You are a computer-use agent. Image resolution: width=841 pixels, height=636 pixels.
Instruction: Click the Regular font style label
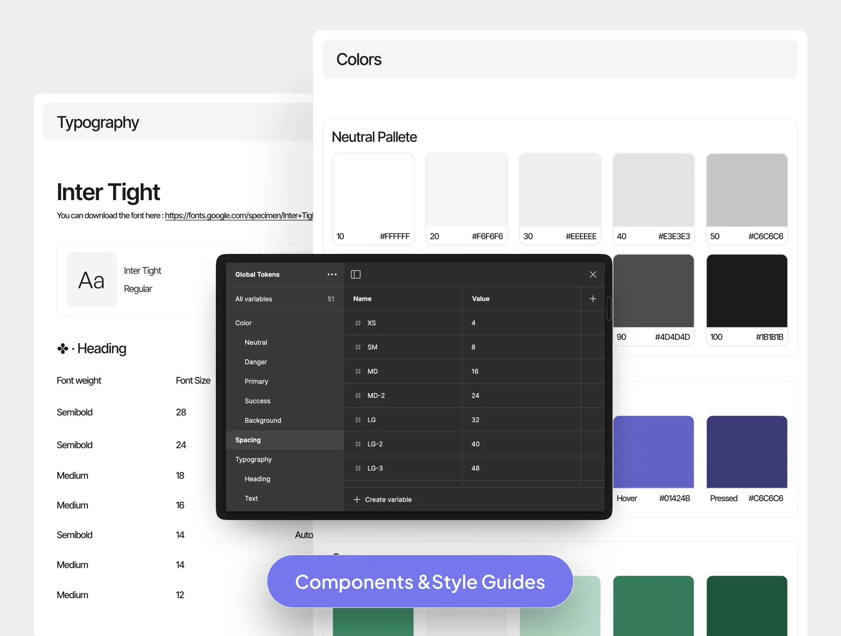pos(138,289)
